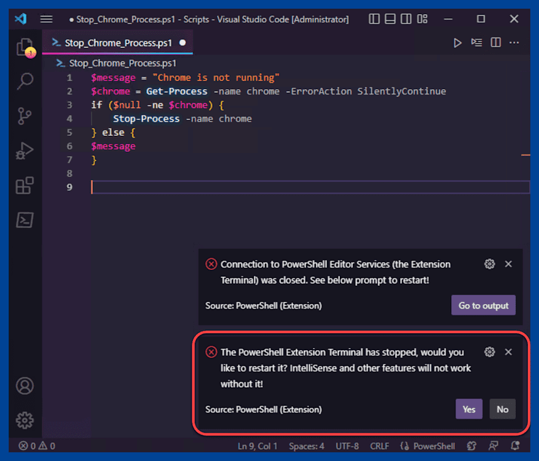This screenshot has width=539, height=461.
Task: Open the hamburger application menu
Action: [x=47, y=19]
